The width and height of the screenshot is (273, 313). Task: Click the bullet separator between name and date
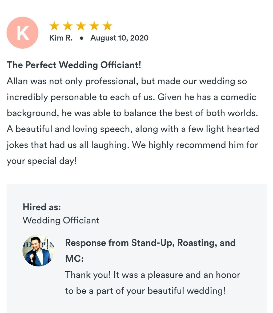coord(81,38)
